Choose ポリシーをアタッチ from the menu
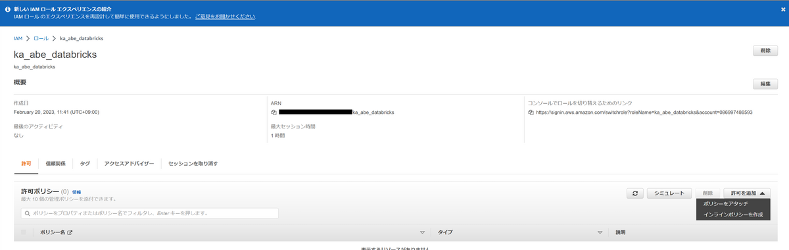Screen dimensions: 789x250 725,204
